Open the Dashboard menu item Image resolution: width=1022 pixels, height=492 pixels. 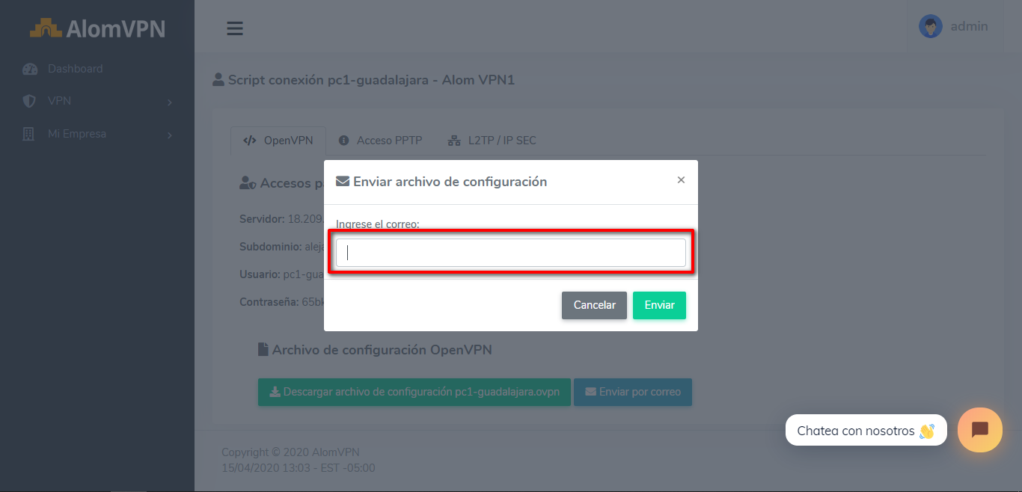[x=75, y=69]
